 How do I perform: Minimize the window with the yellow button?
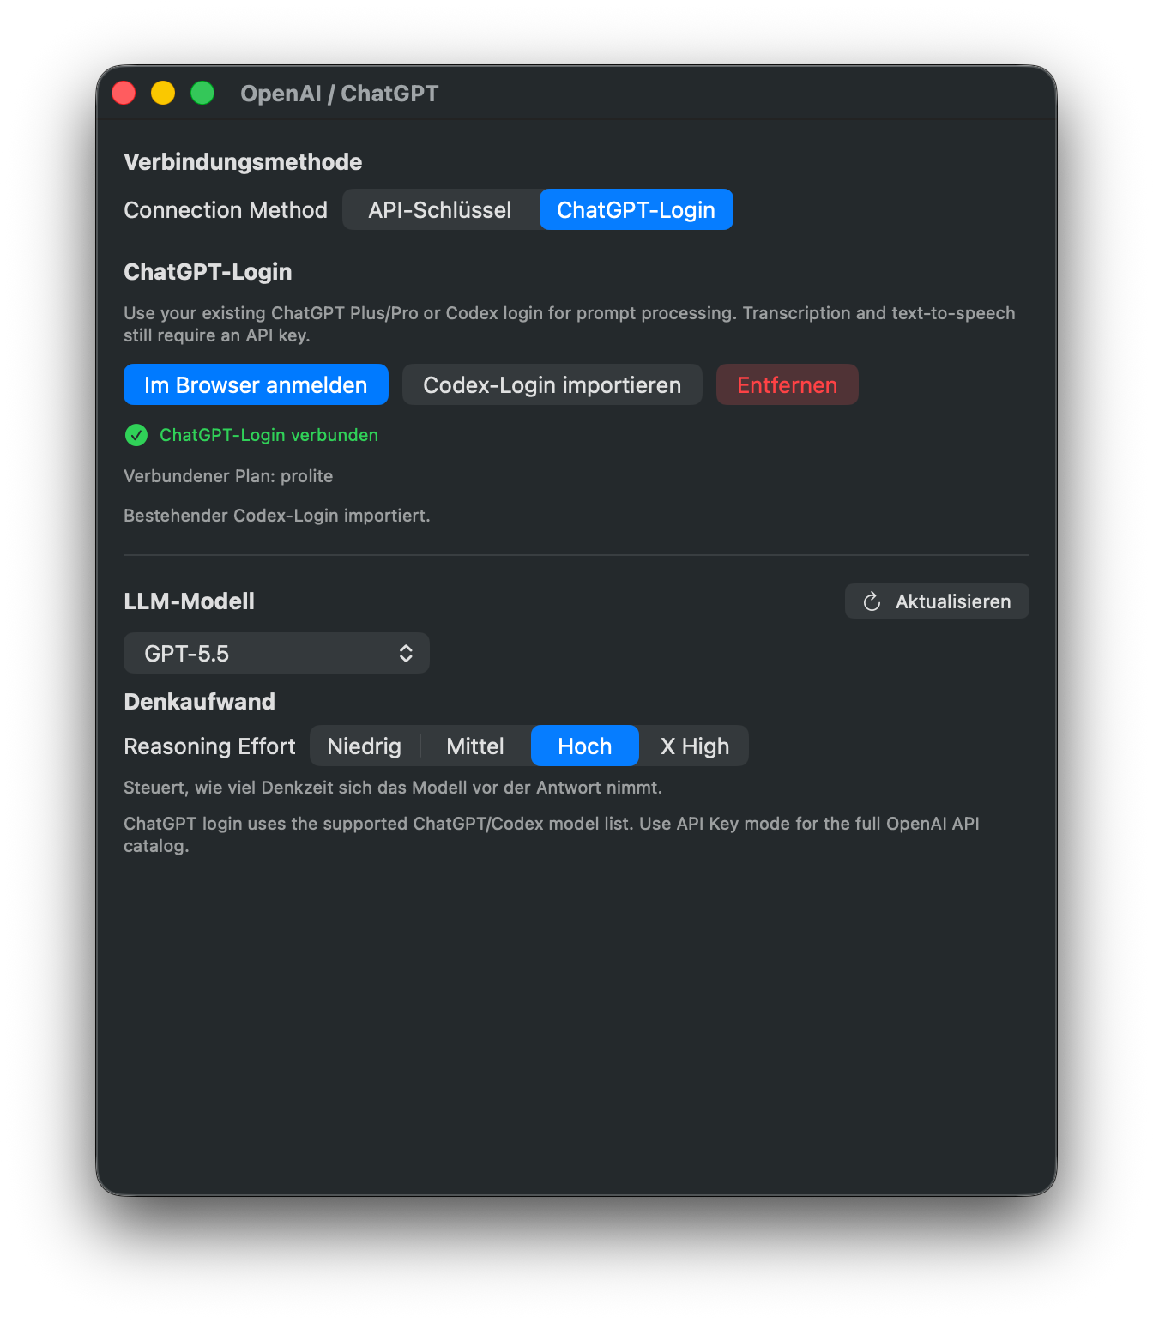[x=163, y=93]
